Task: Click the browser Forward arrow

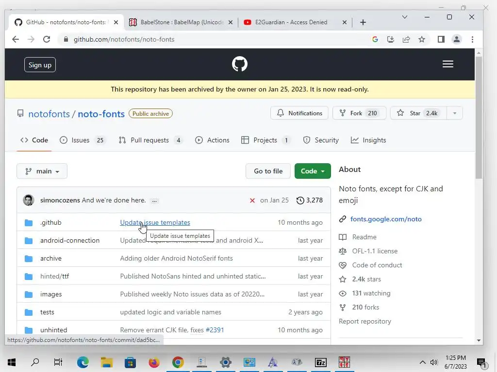Action: (31, 39)
